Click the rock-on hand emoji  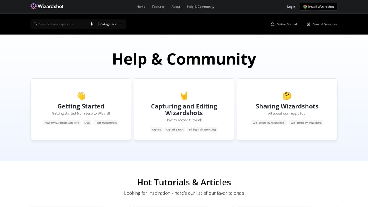pos(184,96)
